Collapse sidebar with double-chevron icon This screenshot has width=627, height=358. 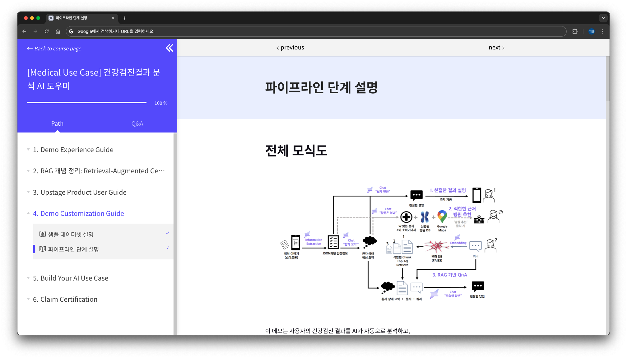pos(170,48)
